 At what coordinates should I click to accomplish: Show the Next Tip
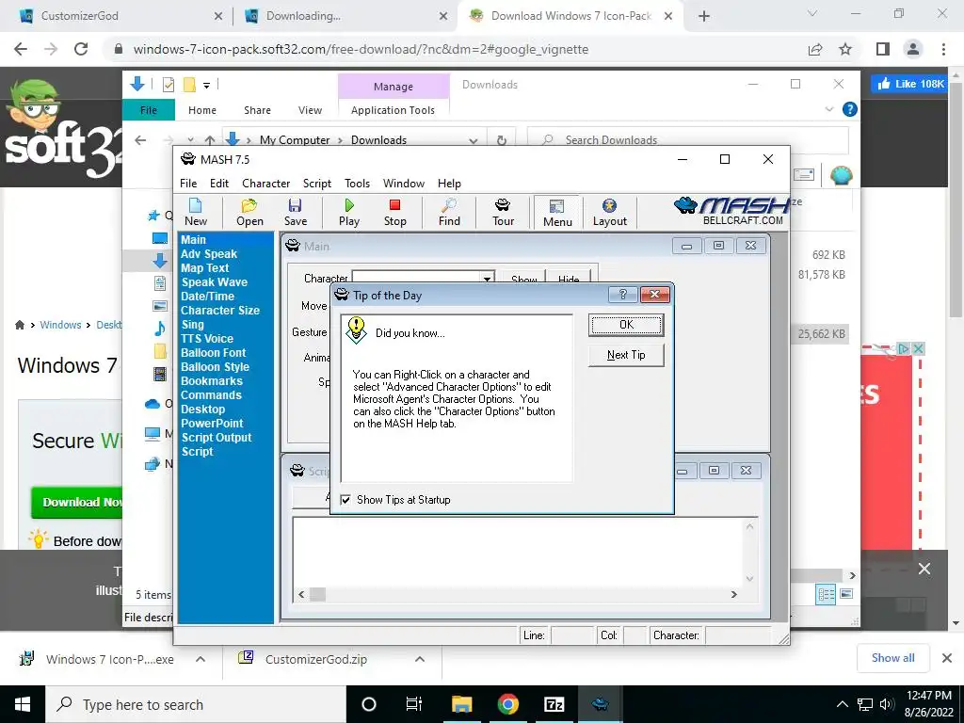626,355
